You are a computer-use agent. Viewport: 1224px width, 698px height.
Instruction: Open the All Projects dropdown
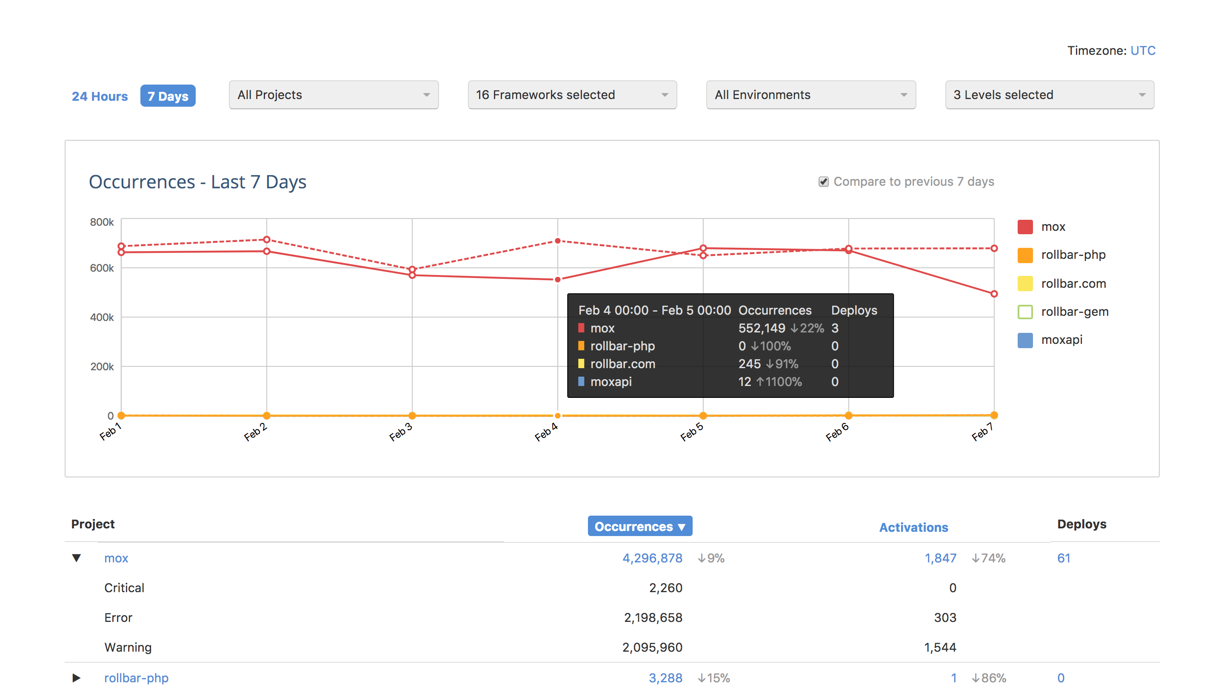pyautogui.click(x=334, y=95)
